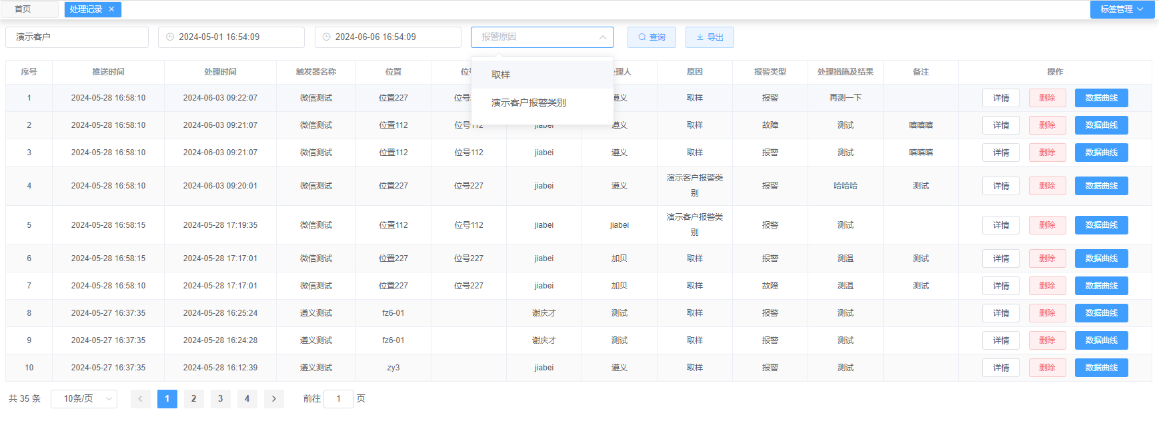Click the 演示客户 input field
Screen dimensions: 1159x429
click(x=77, y=37)
